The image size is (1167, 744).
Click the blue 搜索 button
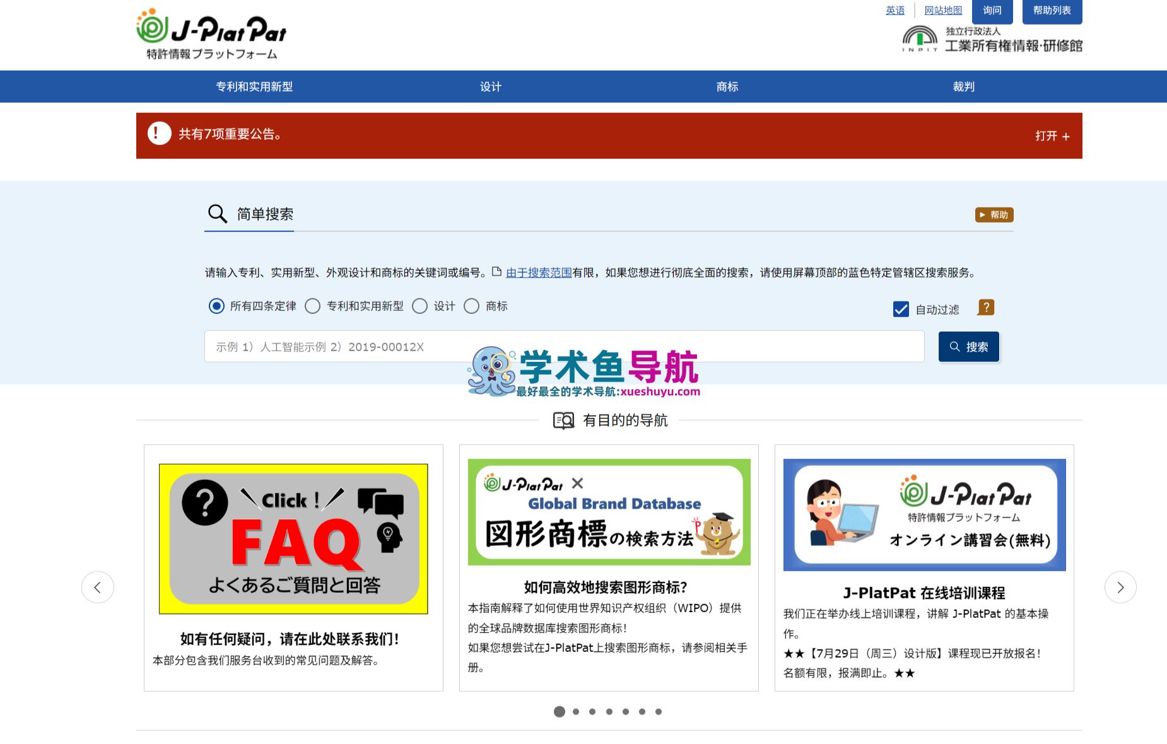[969, 347]
